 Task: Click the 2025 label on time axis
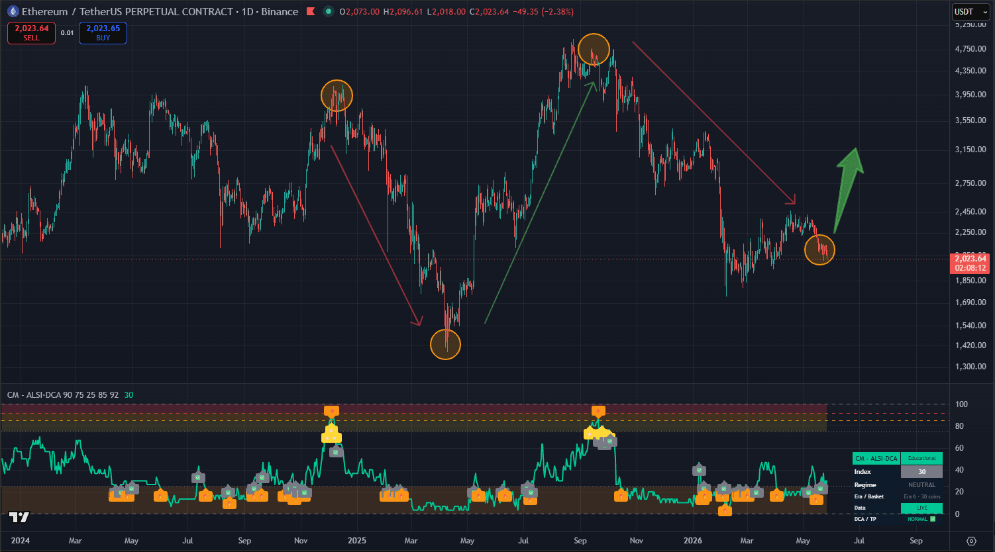point(356,541)
